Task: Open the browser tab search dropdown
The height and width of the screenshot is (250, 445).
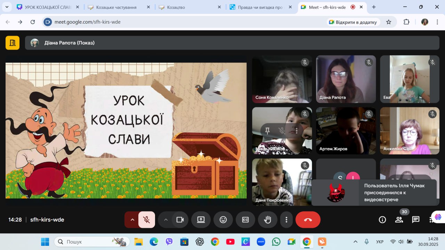Action: (x=7, y=7)
